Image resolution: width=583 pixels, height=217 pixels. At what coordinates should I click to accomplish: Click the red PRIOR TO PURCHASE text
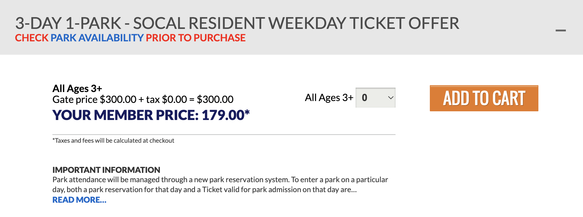pos(196,38)
